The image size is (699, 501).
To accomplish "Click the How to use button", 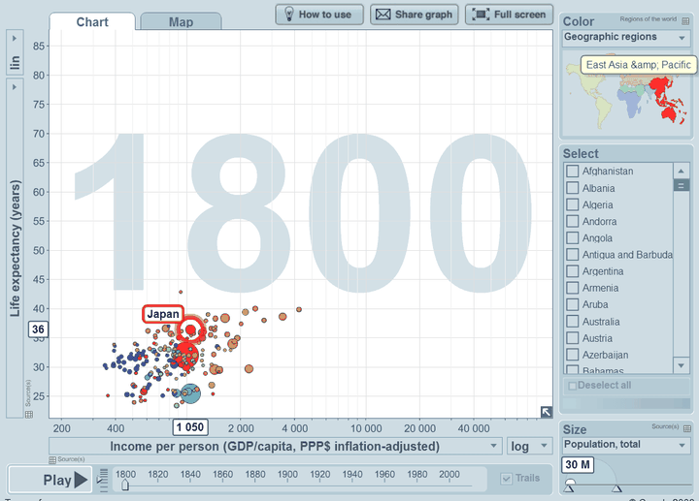I will click(319, 15).
